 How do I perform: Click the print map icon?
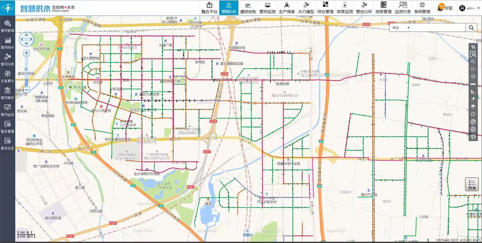(473, 114)
